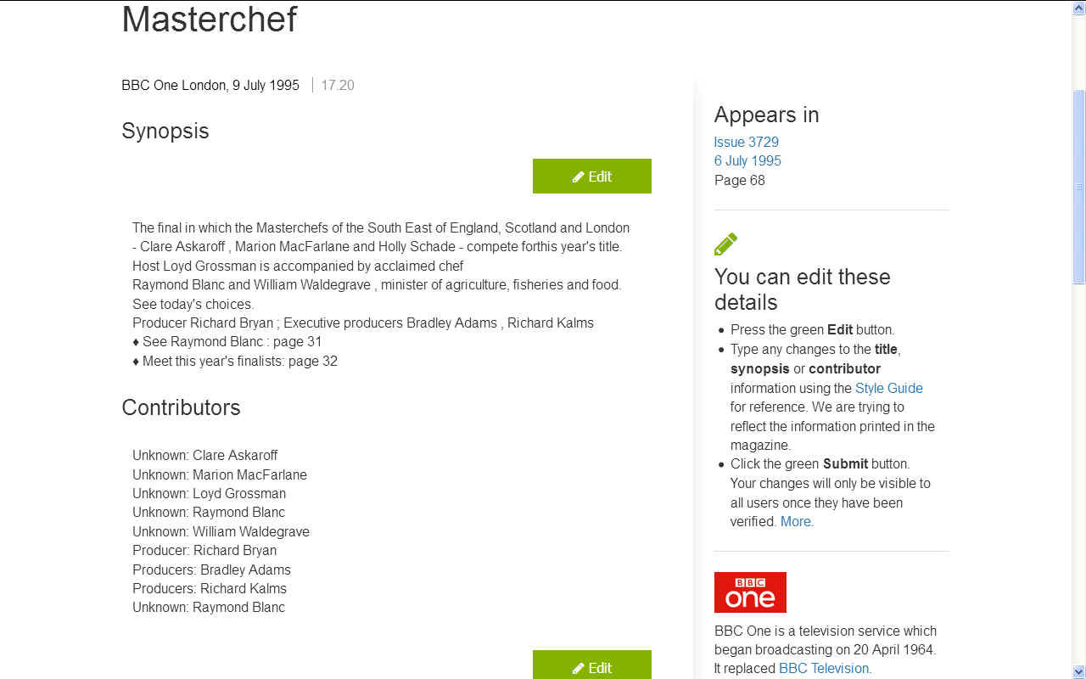Click the green pencil icon above edit instructions
Viewport: 1086px width, 679px height.
pos(725,244)
